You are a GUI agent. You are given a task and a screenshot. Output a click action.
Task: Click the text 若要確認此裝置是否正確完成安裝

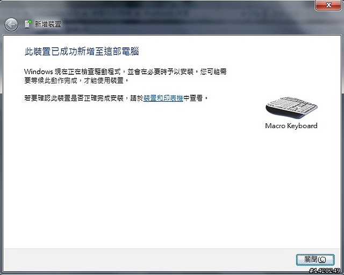pyautogui.click(x=74, y=98)
